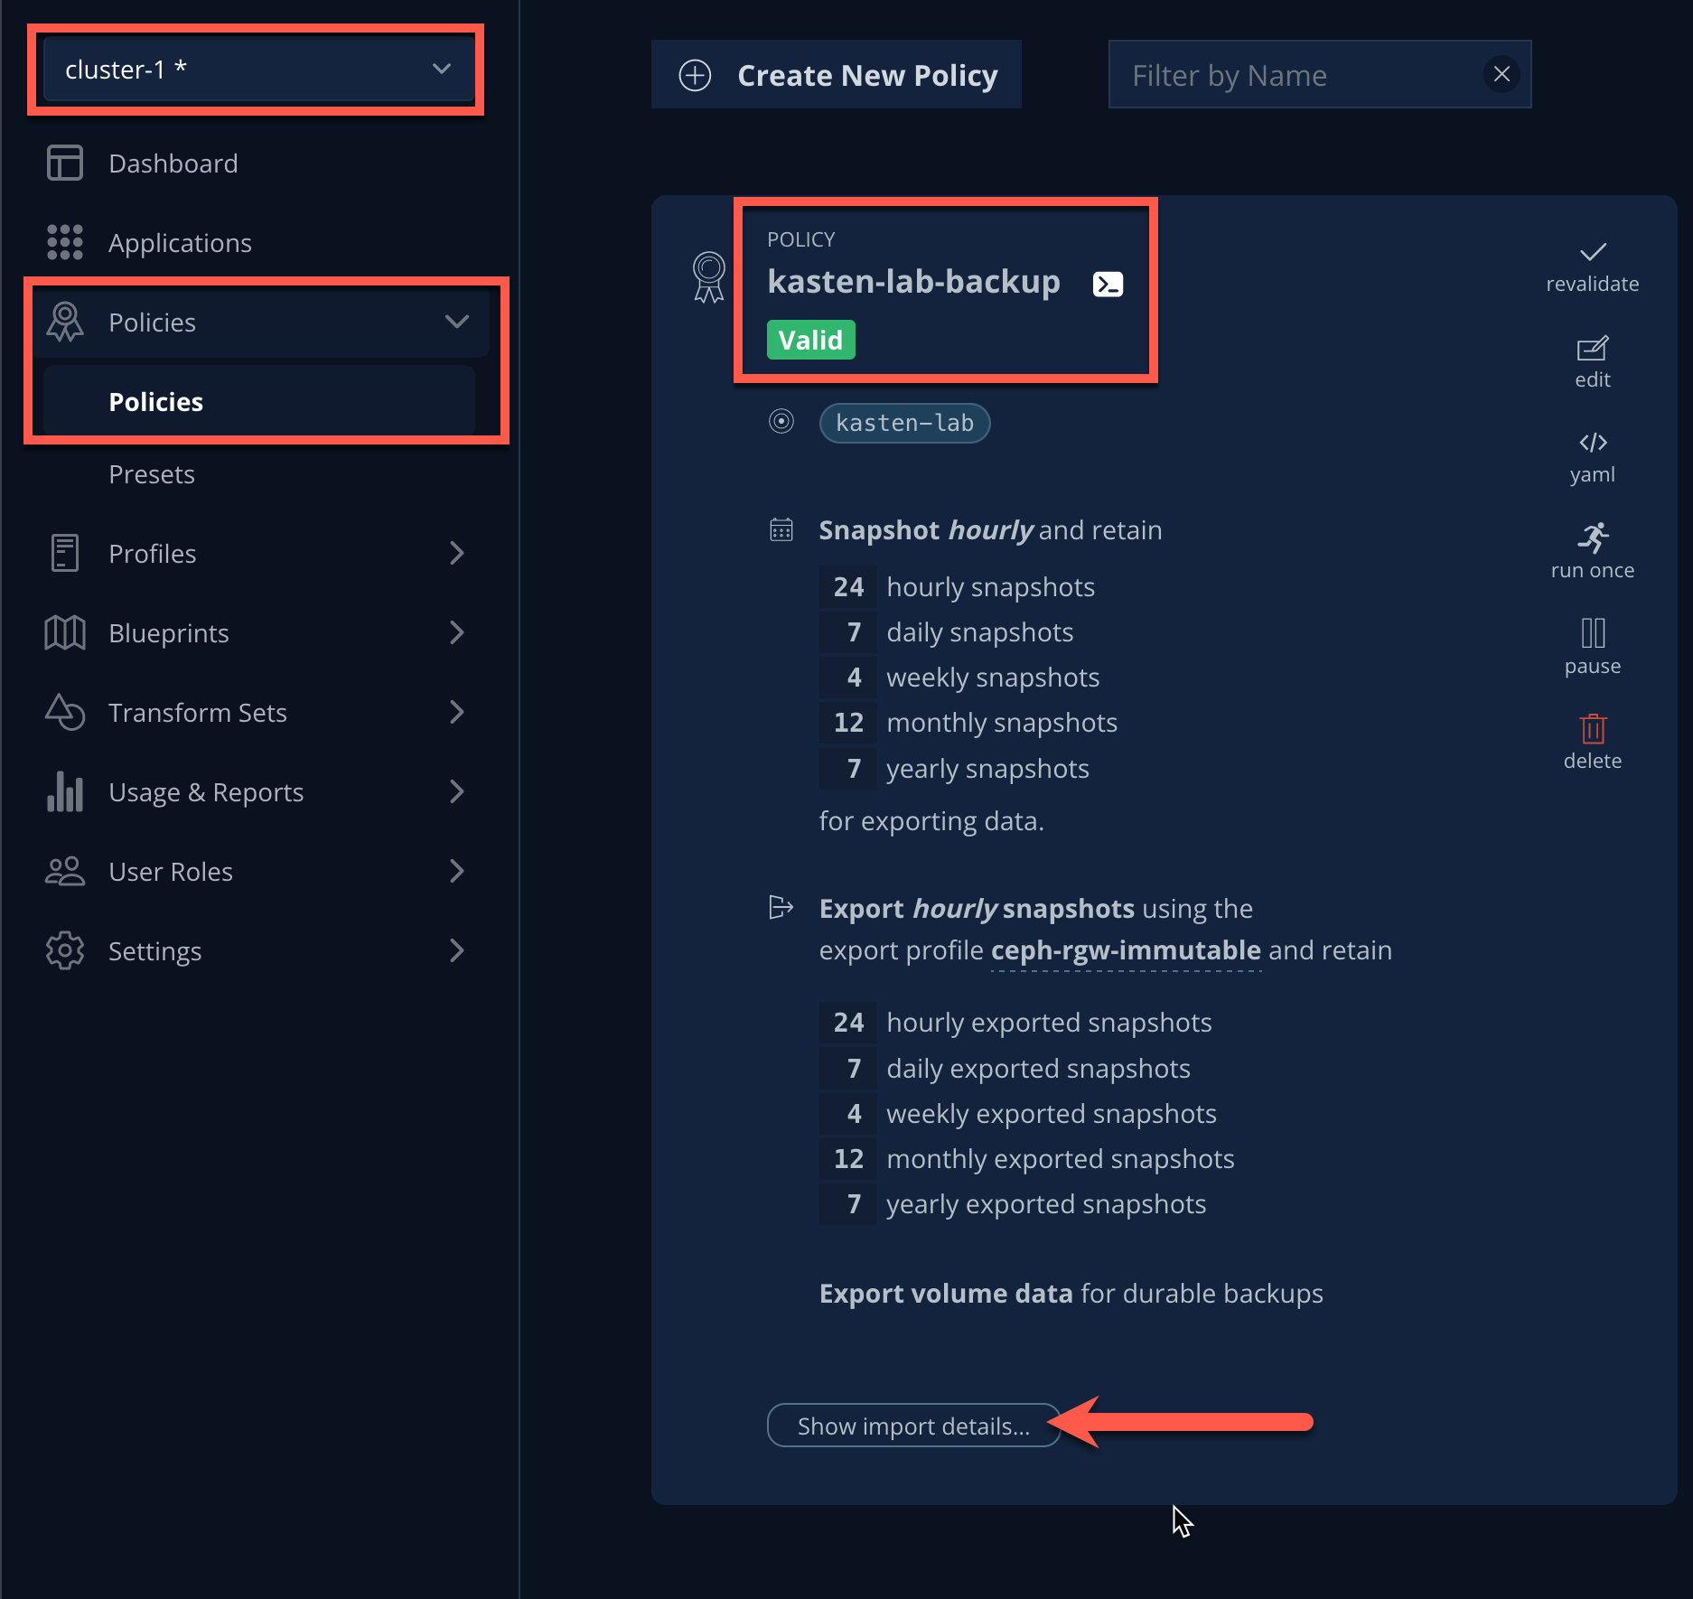Open the ceph-rgw-immutable export profile link
The height and width of the screenshot is (1599, 1693).
(x=1126, y=950)
